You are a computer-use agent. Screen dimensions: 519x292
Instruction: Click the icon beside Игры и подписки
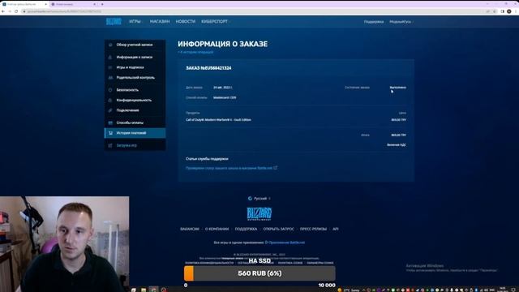pos(110,67)
